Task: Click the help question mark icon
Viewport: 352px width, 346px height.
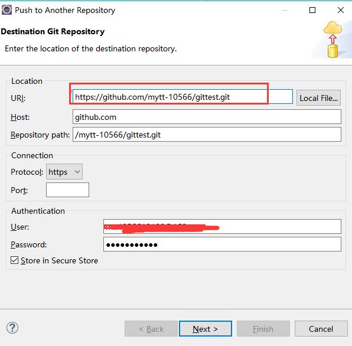Action: (12, 328)
